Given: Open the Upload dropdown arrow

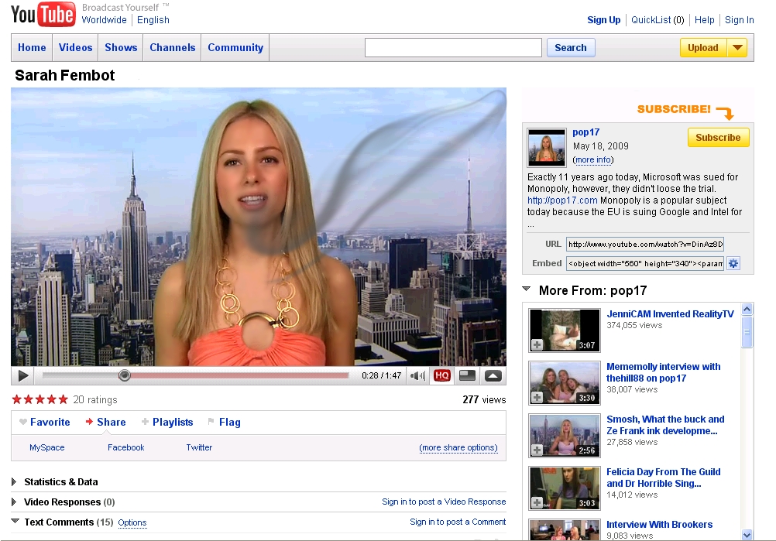Looking at the screenshot, I should point(737,48).
